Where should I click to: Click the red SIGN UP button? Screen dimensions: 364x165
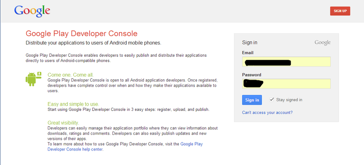(340, 11)
